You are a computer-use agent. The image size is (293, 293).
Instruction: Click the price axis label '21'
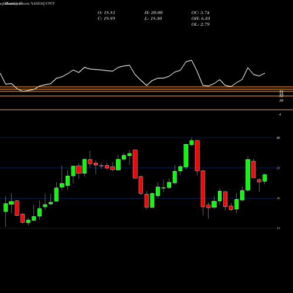pos(278,168)
